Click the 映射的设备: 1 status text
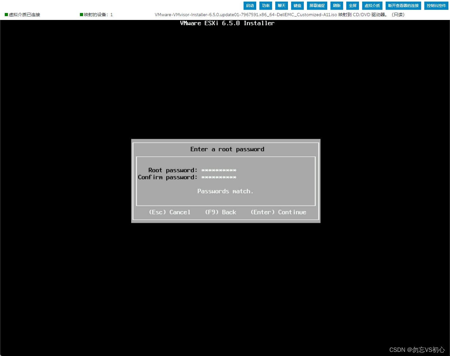The width and height of the screenshot is (450, 356). click(98, 15)
